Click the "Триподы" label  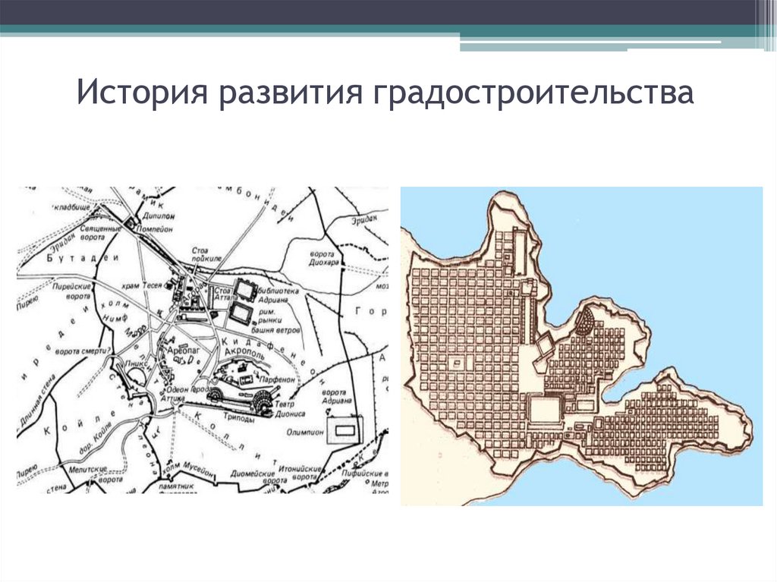coord(239,418)
